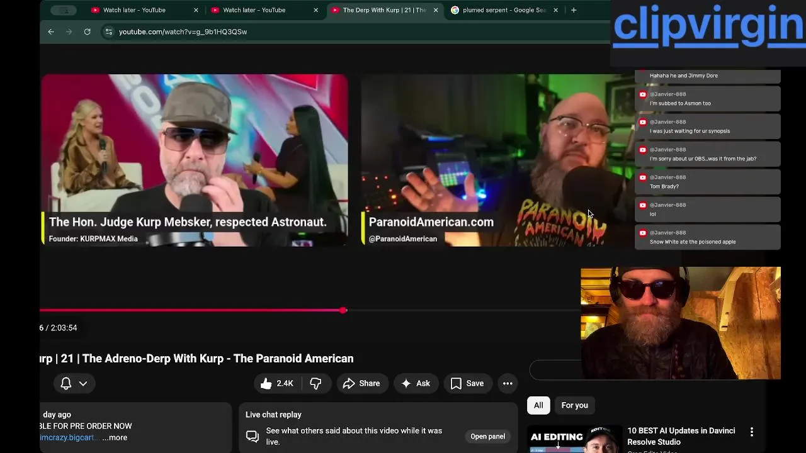Close the plumed serpent Google Search tab
The width and height of the screenshot is (806, 453).
coord(555,10)
